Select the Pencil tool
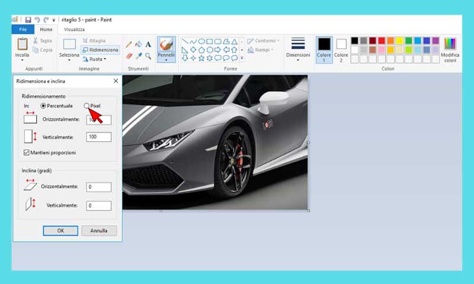 pyautogui.click(x=129, y=44)
